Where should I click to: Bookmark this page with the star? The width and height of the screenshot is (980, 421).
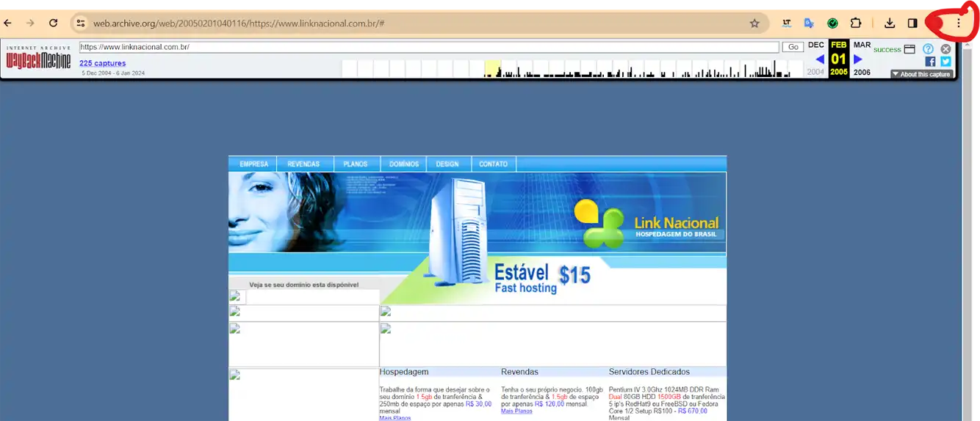(x=754, y=23)
